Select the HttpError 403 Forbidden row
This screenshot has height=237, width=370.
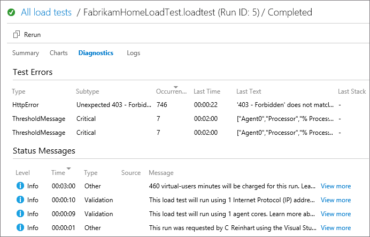click(x=160, y=105)
